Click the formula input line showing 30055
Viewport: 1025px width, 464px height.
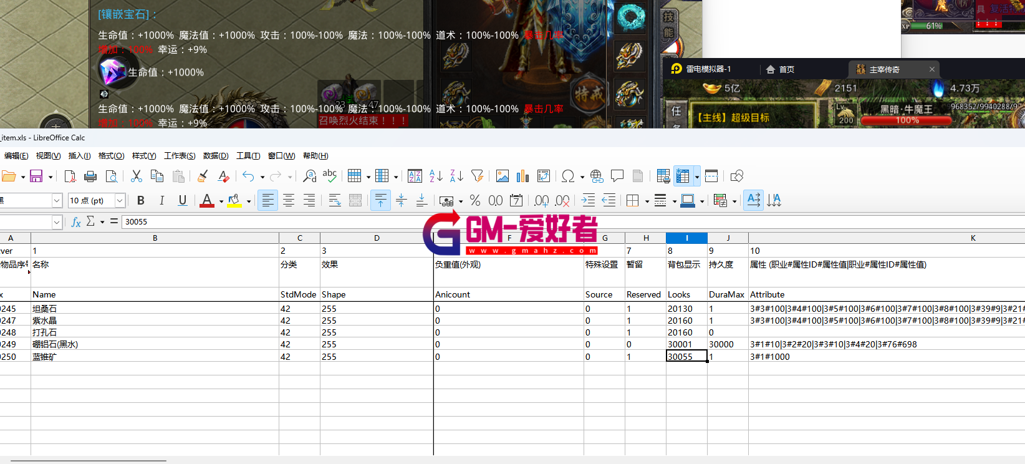click(574, 222)
